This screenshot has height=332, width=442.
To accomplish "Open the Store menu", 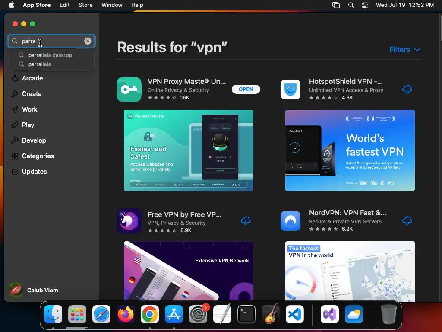I will pyautogui.click(x=85, y=5).
